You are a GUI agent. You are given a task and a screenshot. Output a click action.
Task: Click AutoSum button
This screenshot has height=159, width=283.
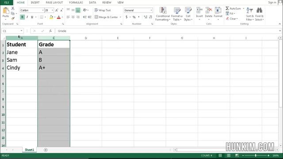[x=233, y=8]
